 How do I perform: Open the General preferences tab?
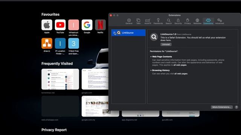129,21
